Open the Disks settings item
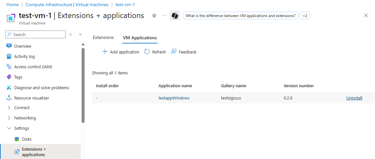The image size is (375, 159). coord(26,139)
